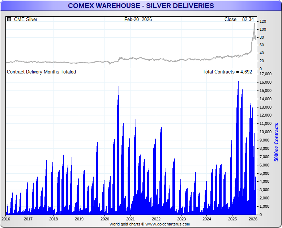Click the CME Silver legend label
The image size is (282, 228).
(25, 19)
